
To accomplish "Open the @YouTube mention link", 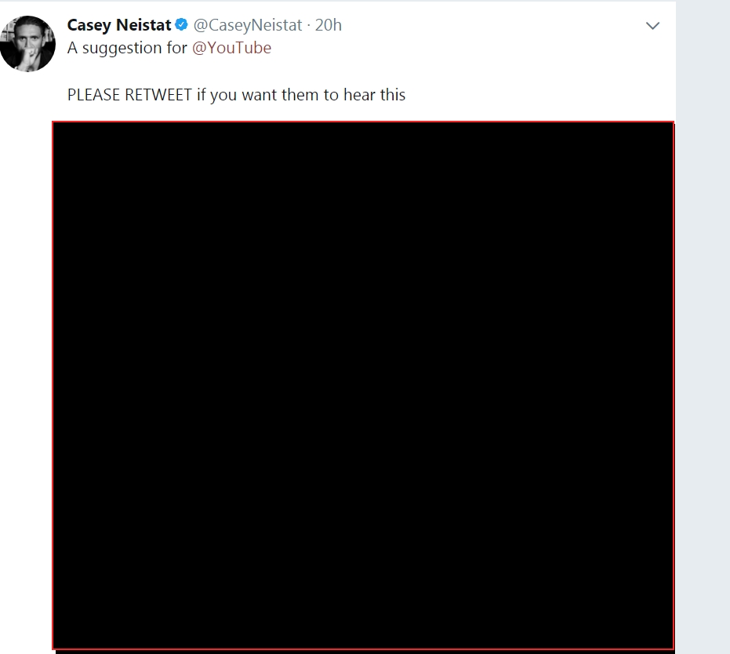I will (x=231, y=48).
